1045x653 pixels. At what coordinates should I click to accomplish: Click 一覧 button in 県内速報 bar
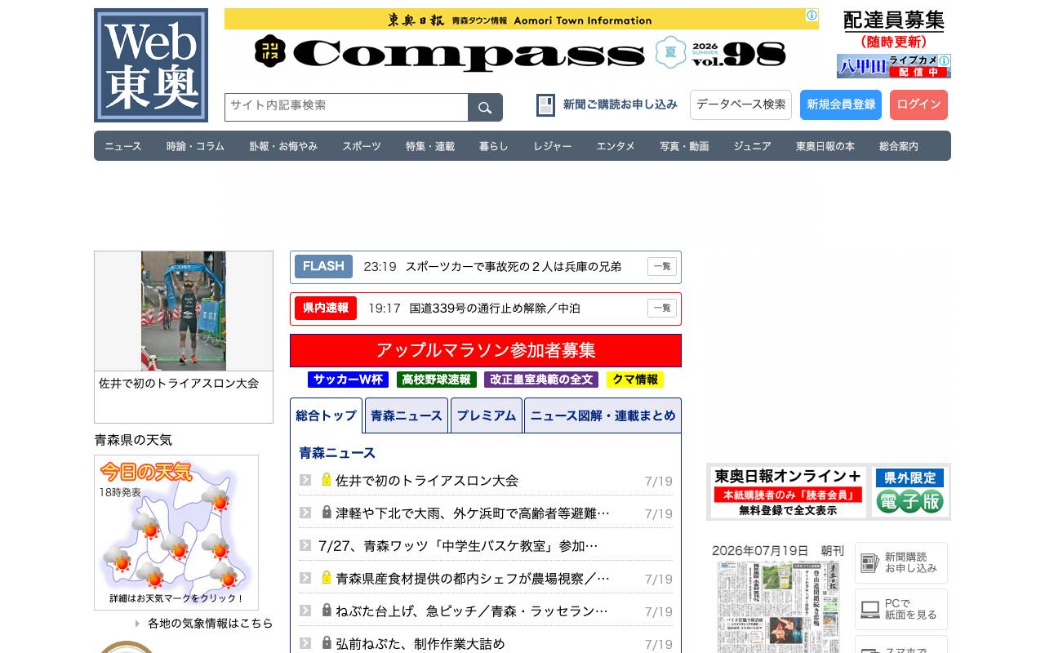coord(662,308)
